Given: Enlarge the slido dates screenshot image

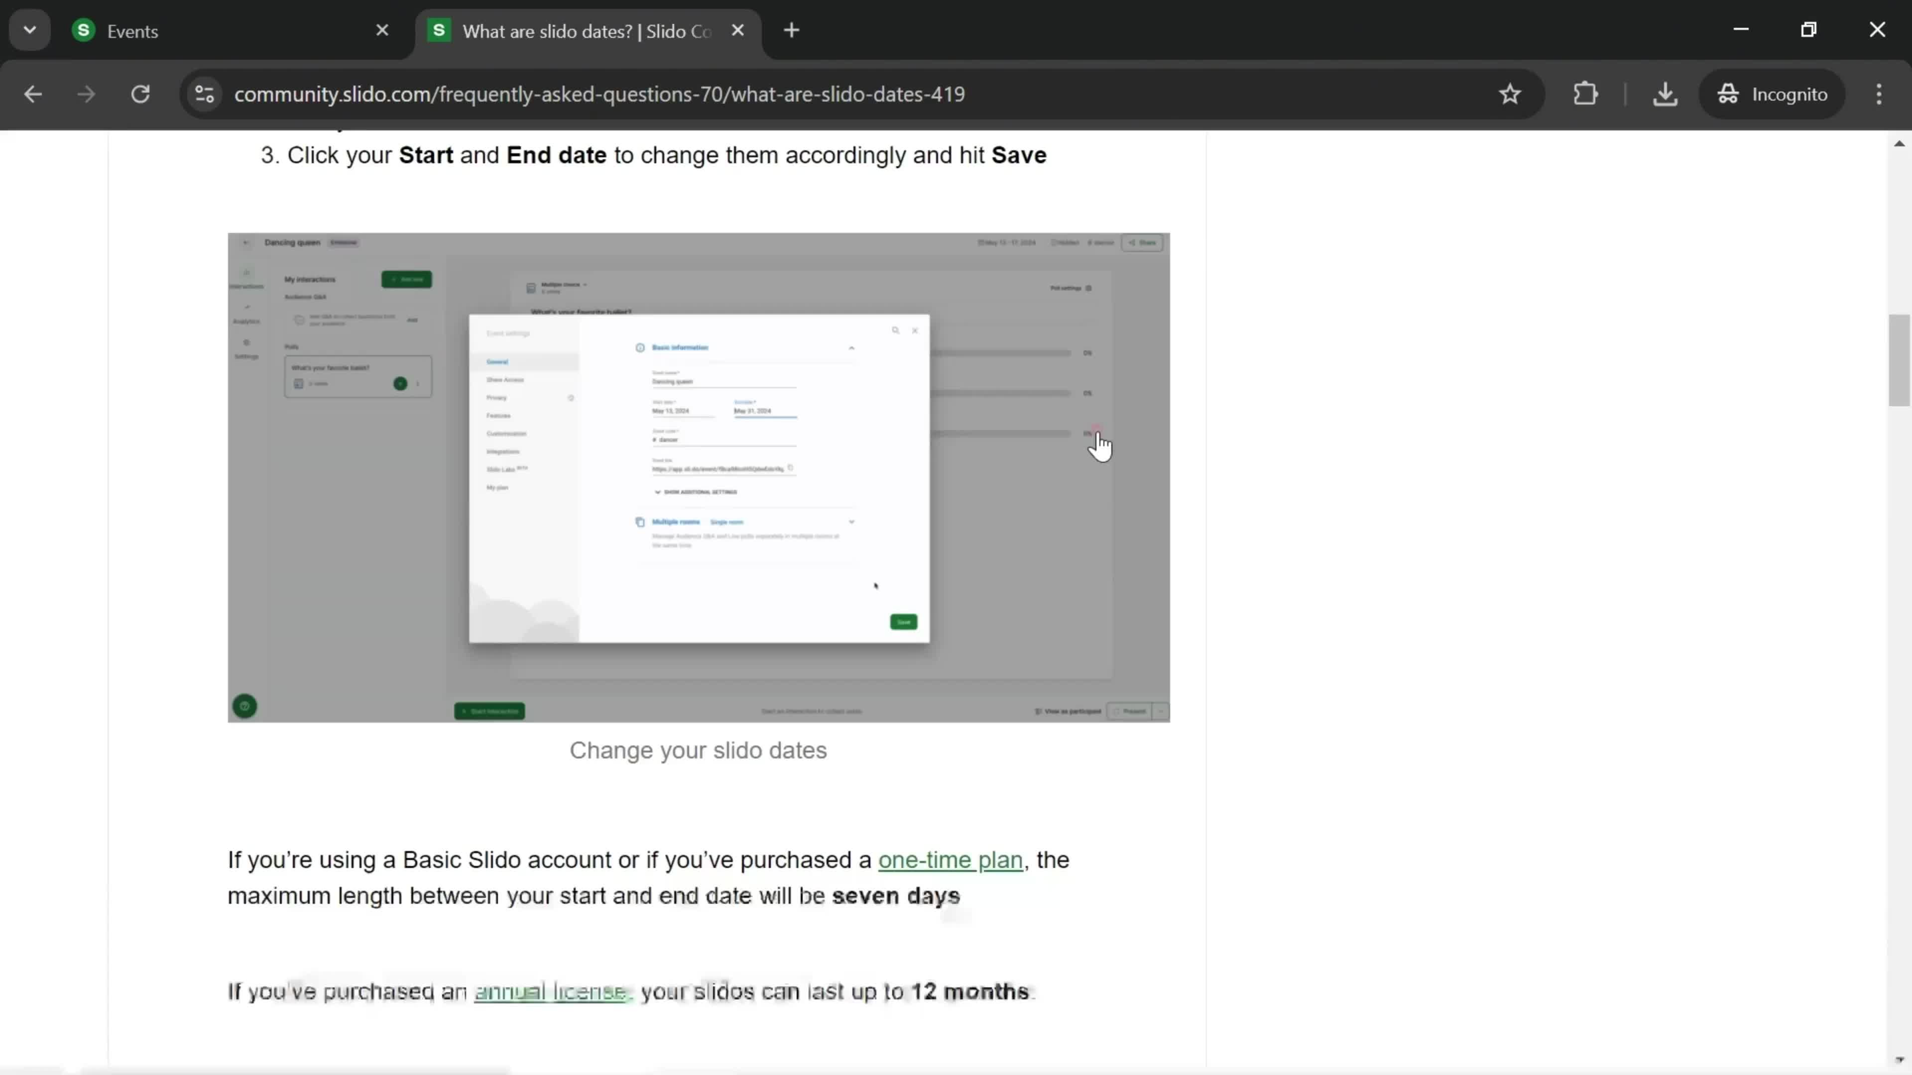Looking at the screenshot, I should click(x=699, y=477).
